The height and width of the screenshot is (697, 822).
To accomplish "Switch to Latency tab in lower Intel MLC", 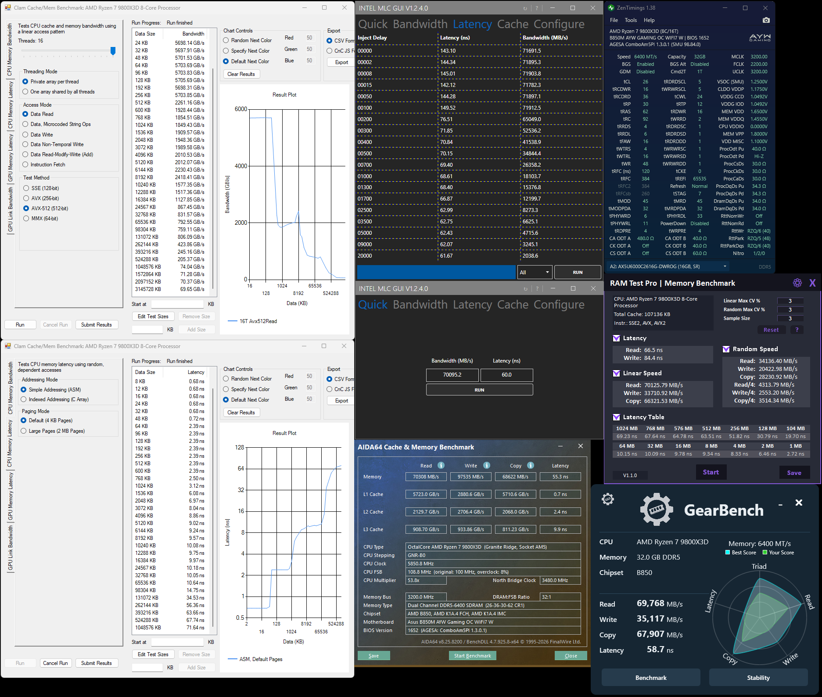I will [472, 305].
